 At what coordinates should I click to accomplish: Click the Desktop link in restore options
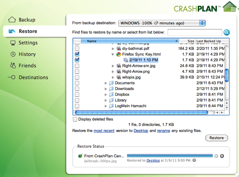[141, 131]
